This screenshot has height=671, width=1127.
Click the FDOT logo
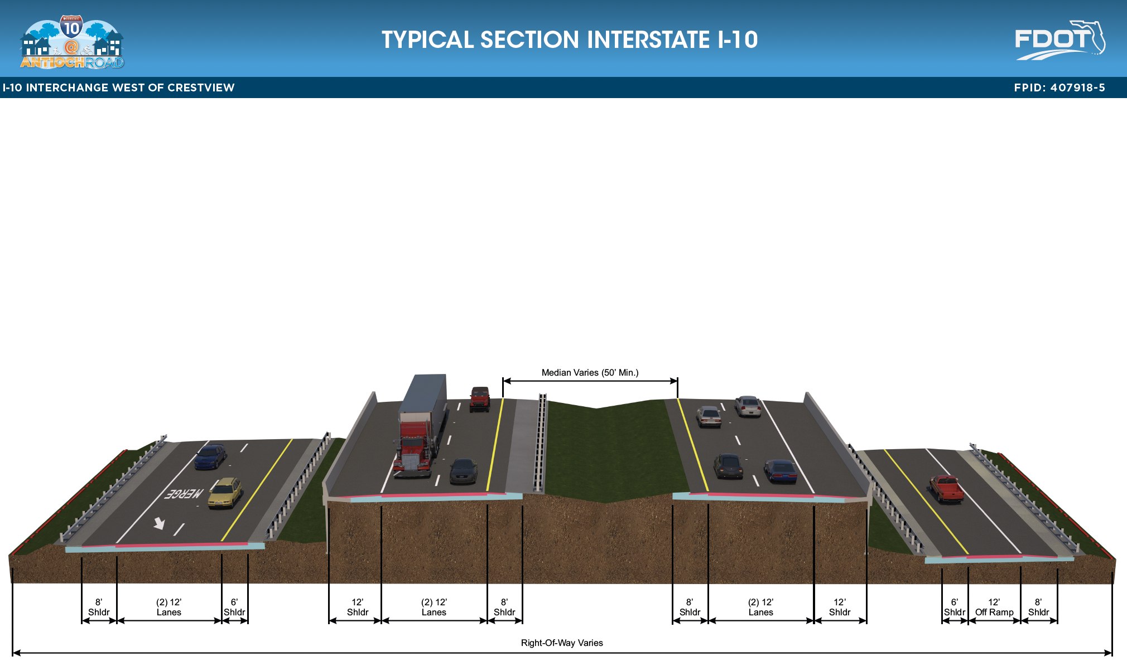tap(1060, 40)
